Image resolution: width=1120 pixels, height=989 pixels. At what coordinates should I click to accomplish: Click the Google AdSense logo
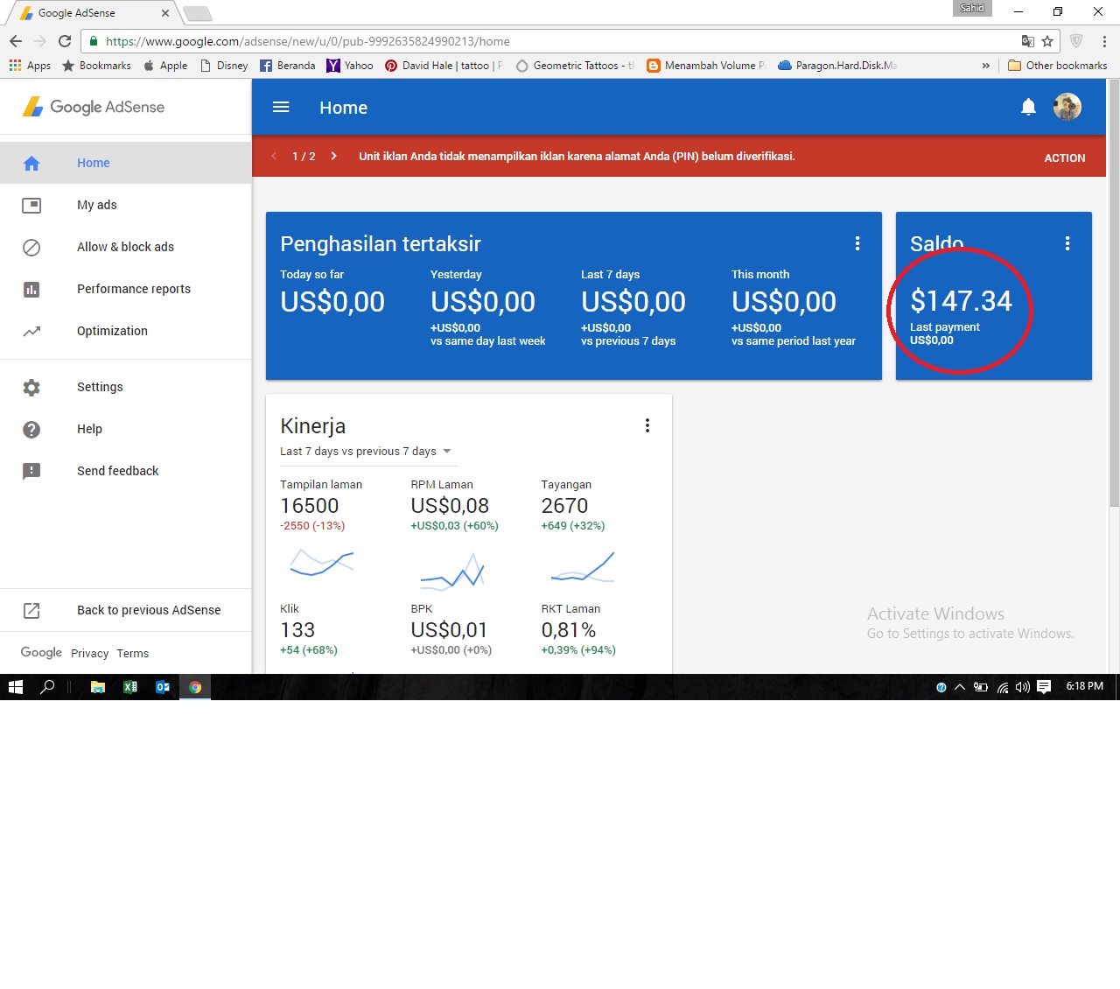pos(94,107)
